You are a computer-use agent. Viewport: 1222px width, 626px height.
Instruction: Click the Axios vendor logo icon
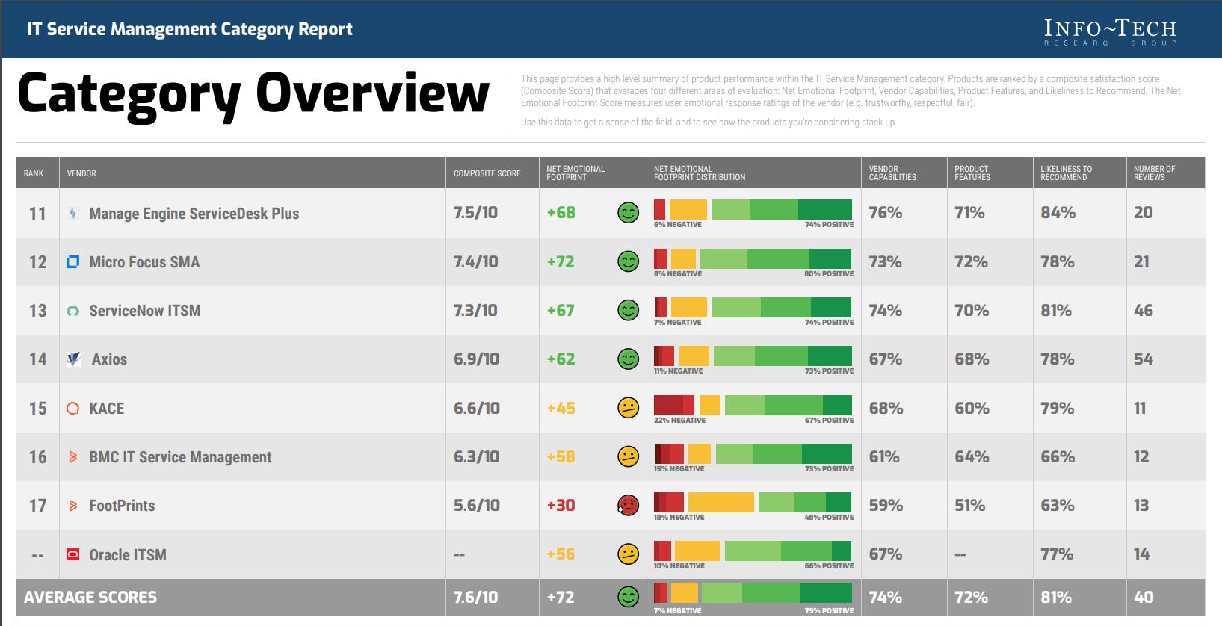(x=73, y=359)
